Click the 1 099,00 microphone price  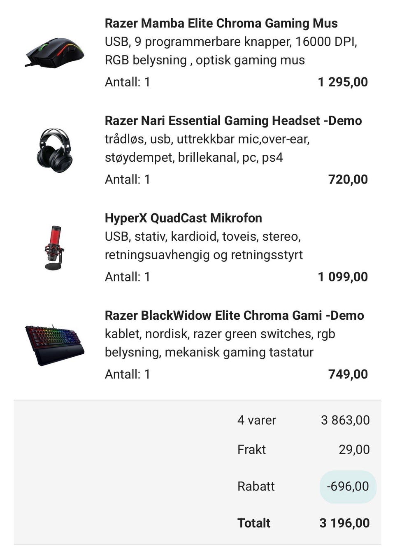click(343, 277)
